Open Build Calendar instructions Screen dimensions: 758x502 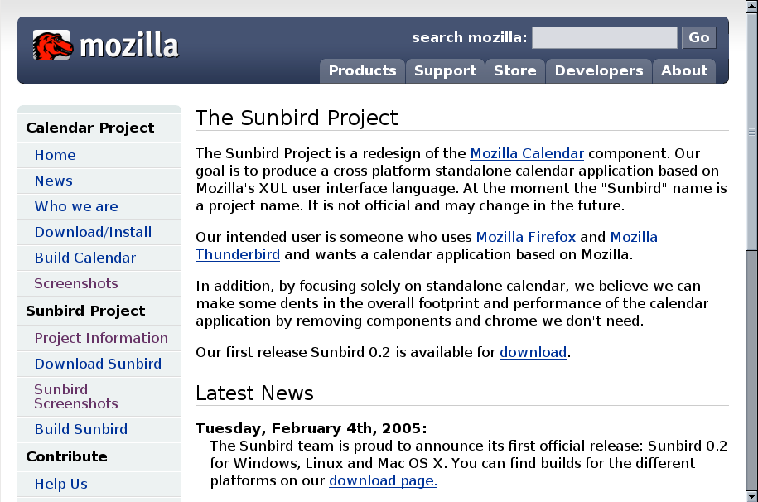pyautogui.click(x=86, y=258)
